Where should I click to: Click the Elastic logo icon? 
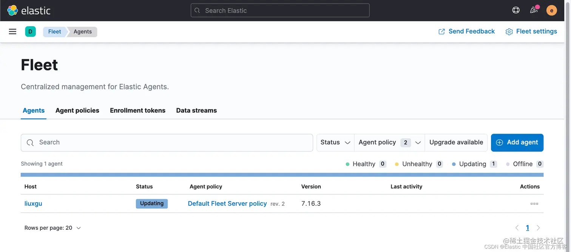(12, 11)
